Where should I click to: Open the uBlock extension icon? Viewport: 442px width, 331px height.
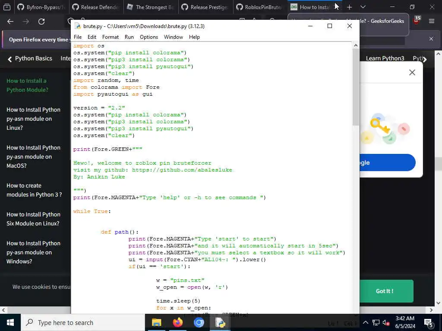pos(417,21)
